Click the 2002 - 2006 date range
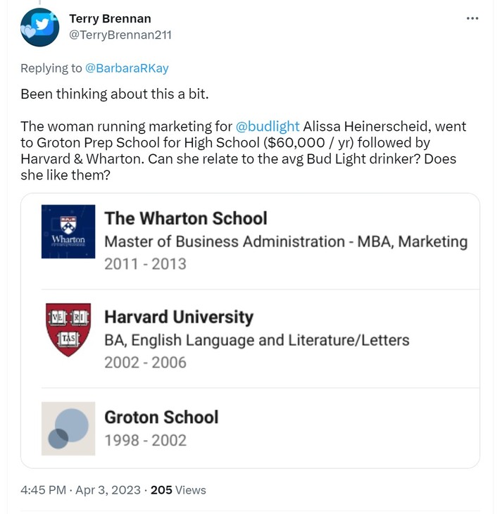 click(145, 363)
